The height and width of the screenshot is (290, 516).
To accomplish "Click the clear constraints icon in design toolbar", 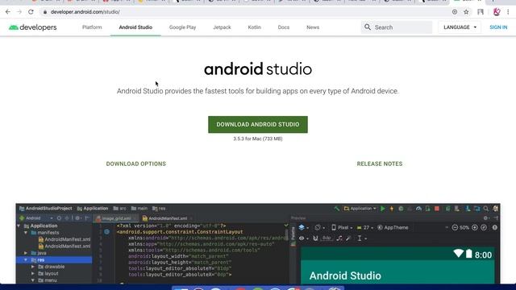I will click(x=339, y=238).
